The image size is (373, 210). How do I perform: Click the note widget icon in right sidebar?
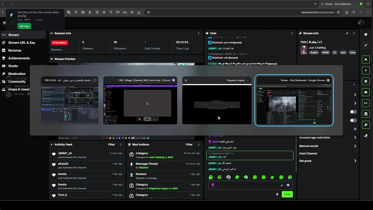(366, 81)
